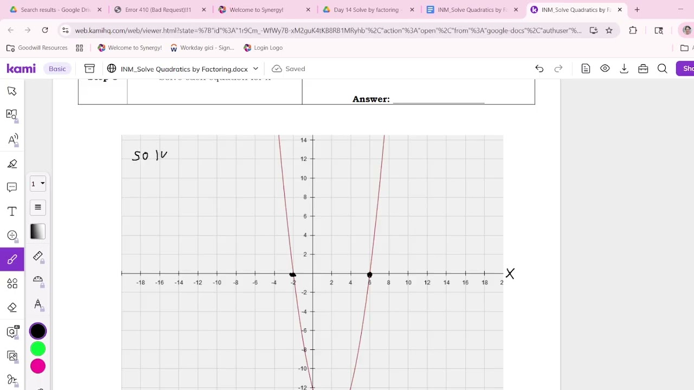
Task: Reload the current page
Action: 45,30
